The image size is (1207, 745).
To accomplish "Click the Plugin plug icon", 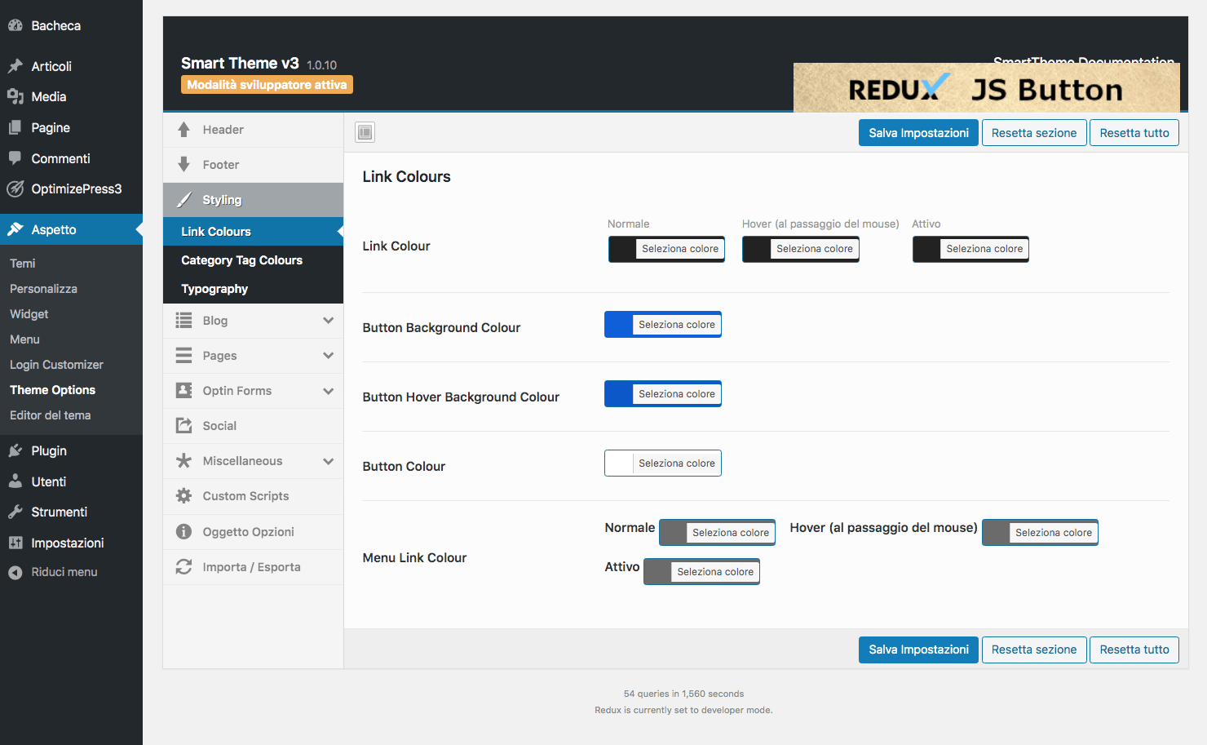I will [15, 450].
